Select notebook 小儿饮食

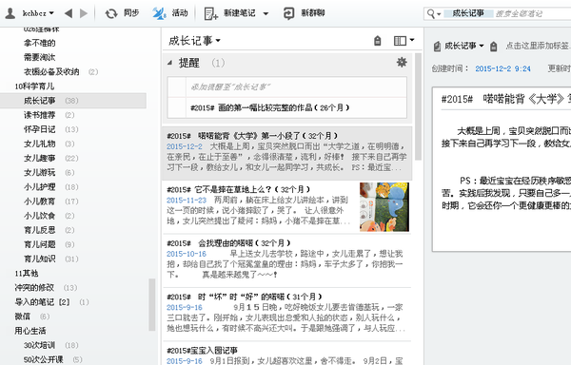pos(40,216)
